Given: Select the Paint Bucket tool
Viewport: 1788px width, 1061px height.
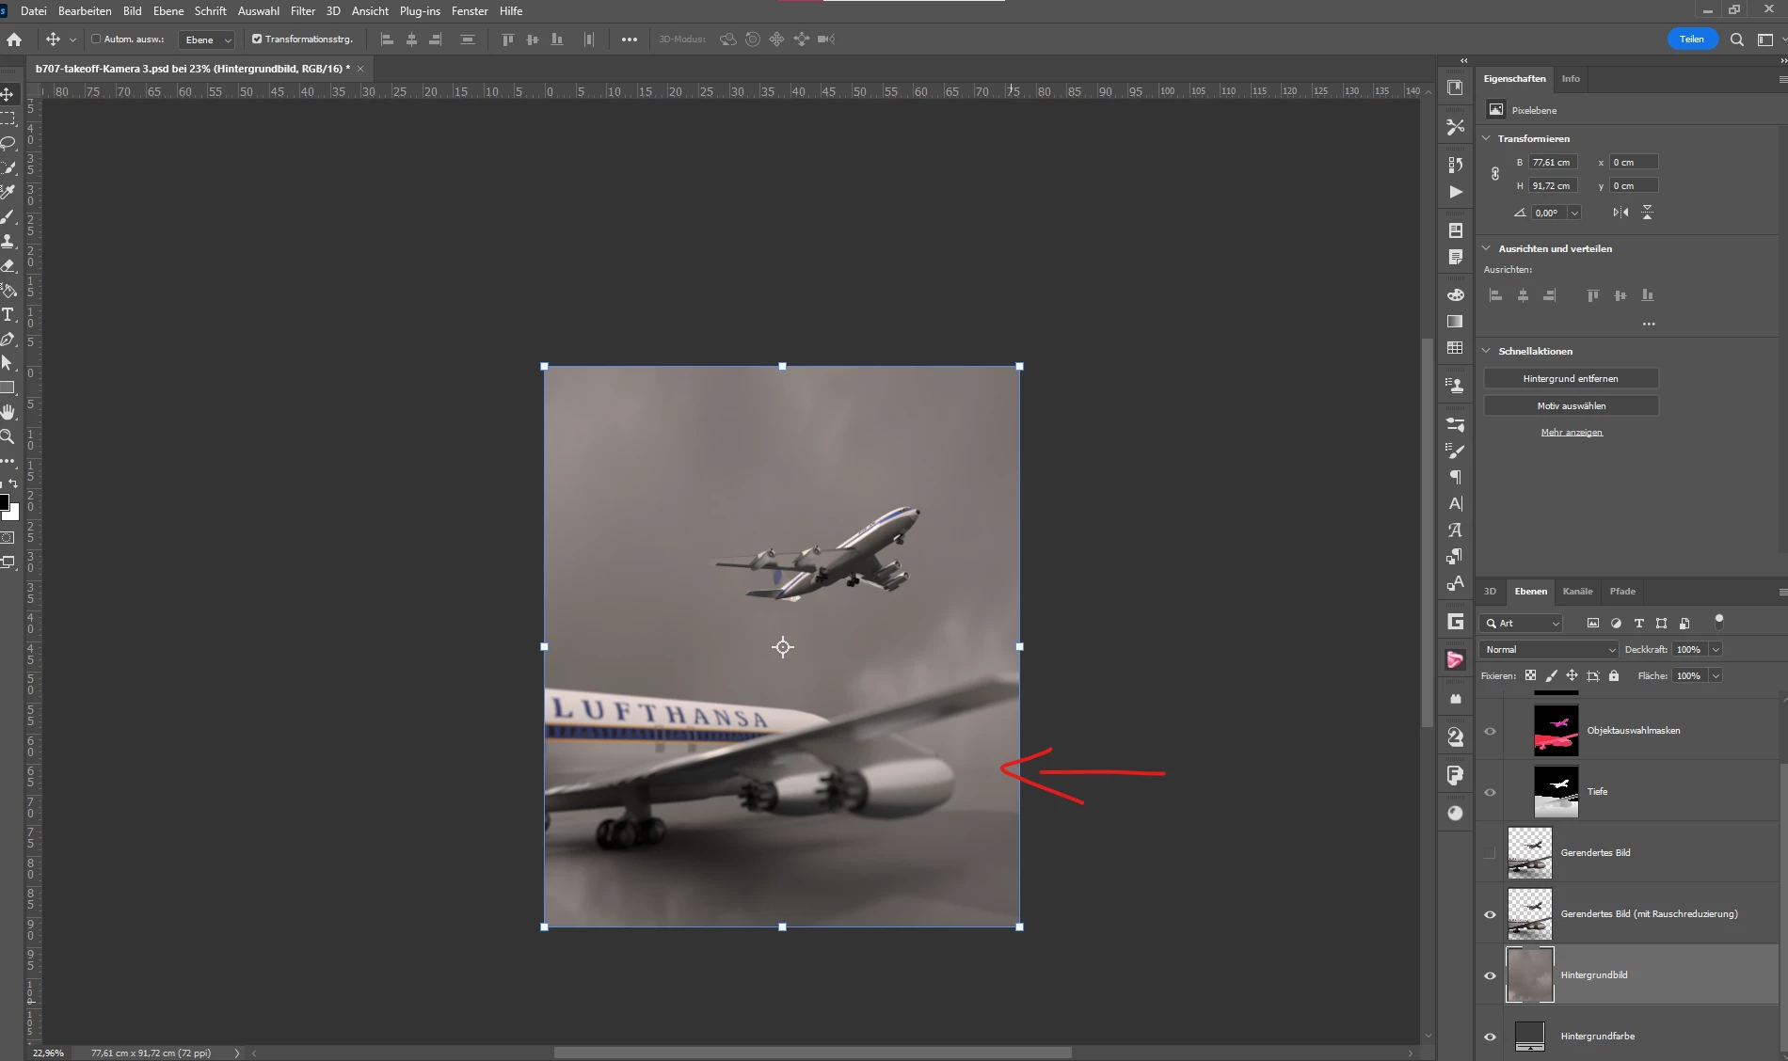Looking at the screenshot, I should 8,290.
